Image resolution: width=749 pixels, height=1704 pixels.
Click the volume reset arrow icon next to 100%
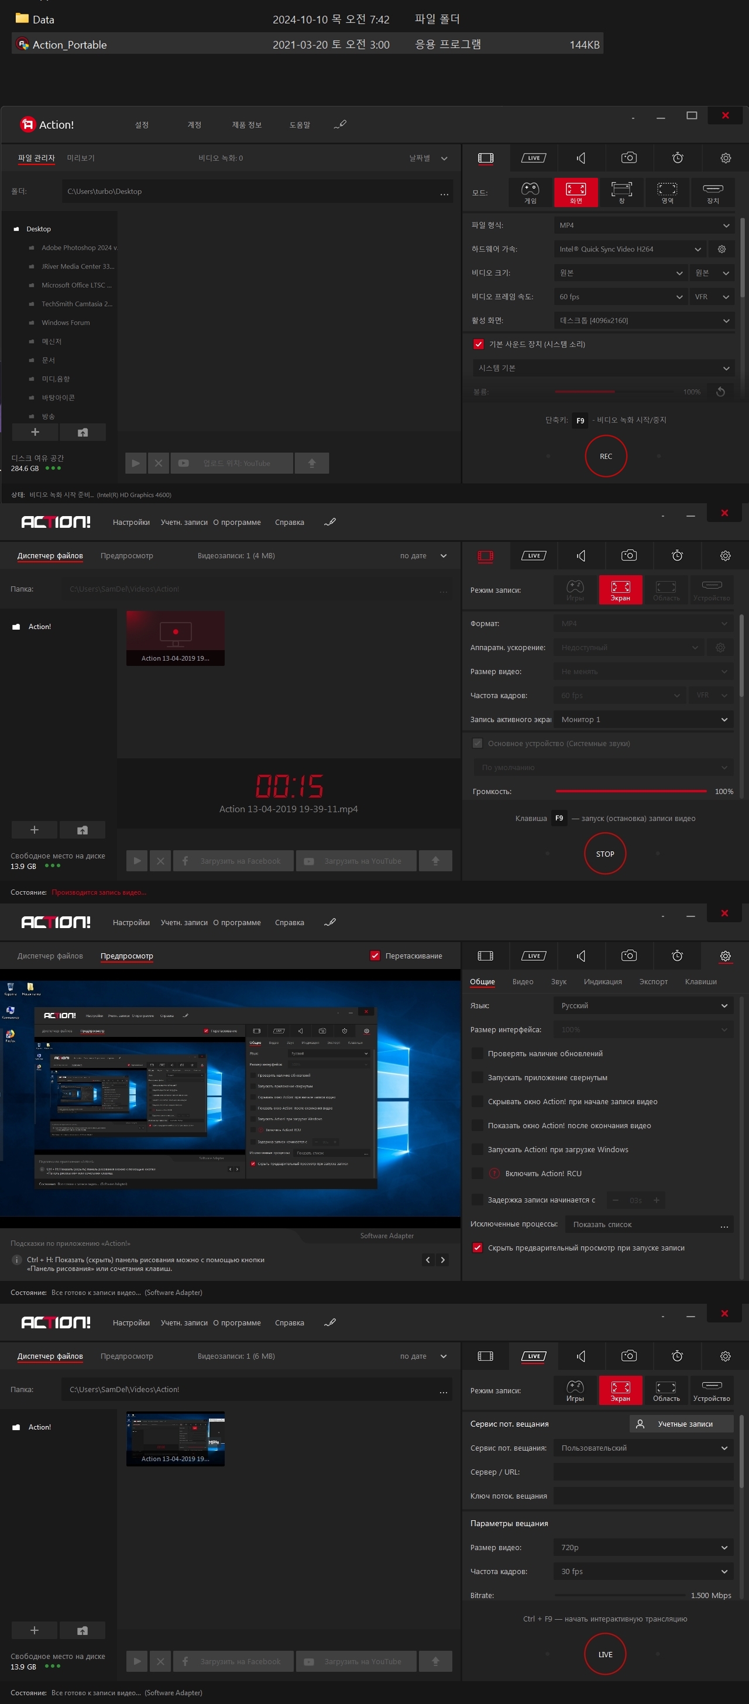(x=720, y=391)
